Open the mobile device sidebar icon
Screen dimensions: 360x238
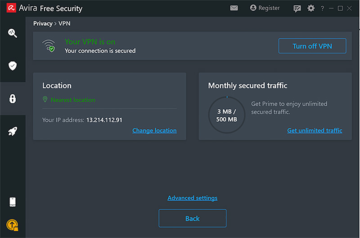click(x=13, y=202)
